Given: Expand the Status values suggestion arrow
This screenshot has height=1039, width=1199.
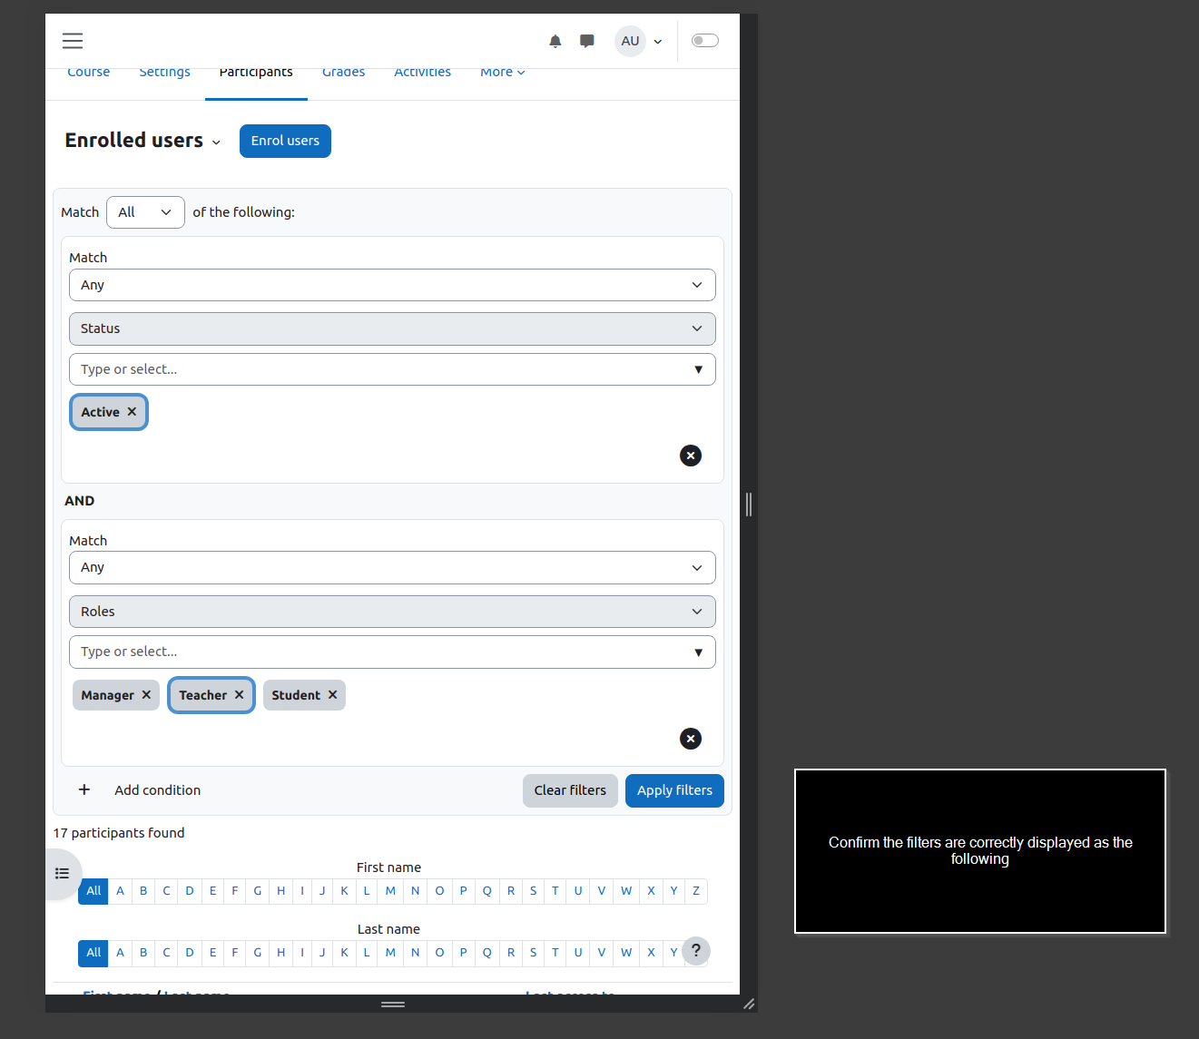Looking at the screenshot, I should point(698,369).
